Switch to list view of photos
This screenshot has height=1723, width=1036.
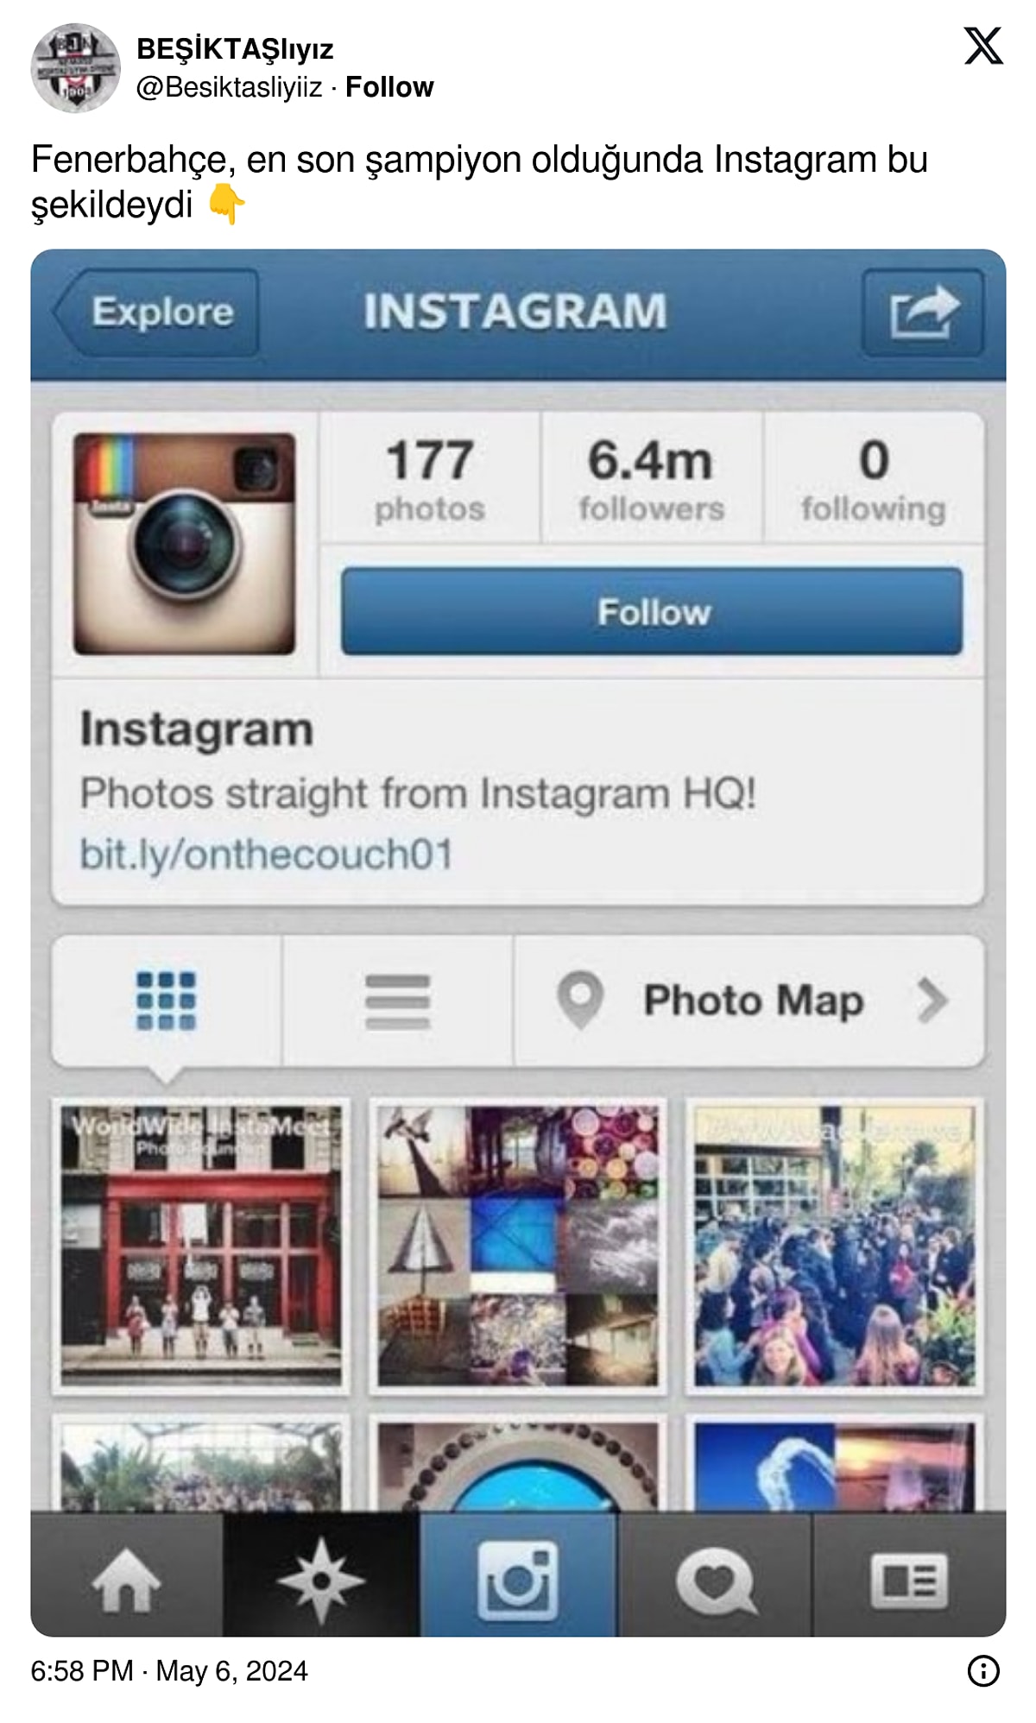tap(397, 1000)
